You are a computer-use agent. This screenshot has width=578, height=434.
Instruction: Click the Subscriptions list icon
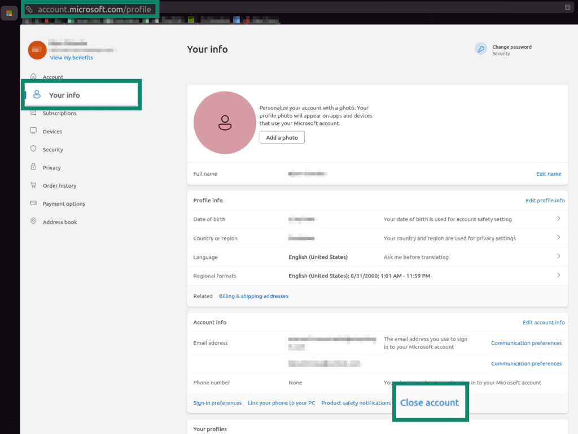tap(33, 112)
